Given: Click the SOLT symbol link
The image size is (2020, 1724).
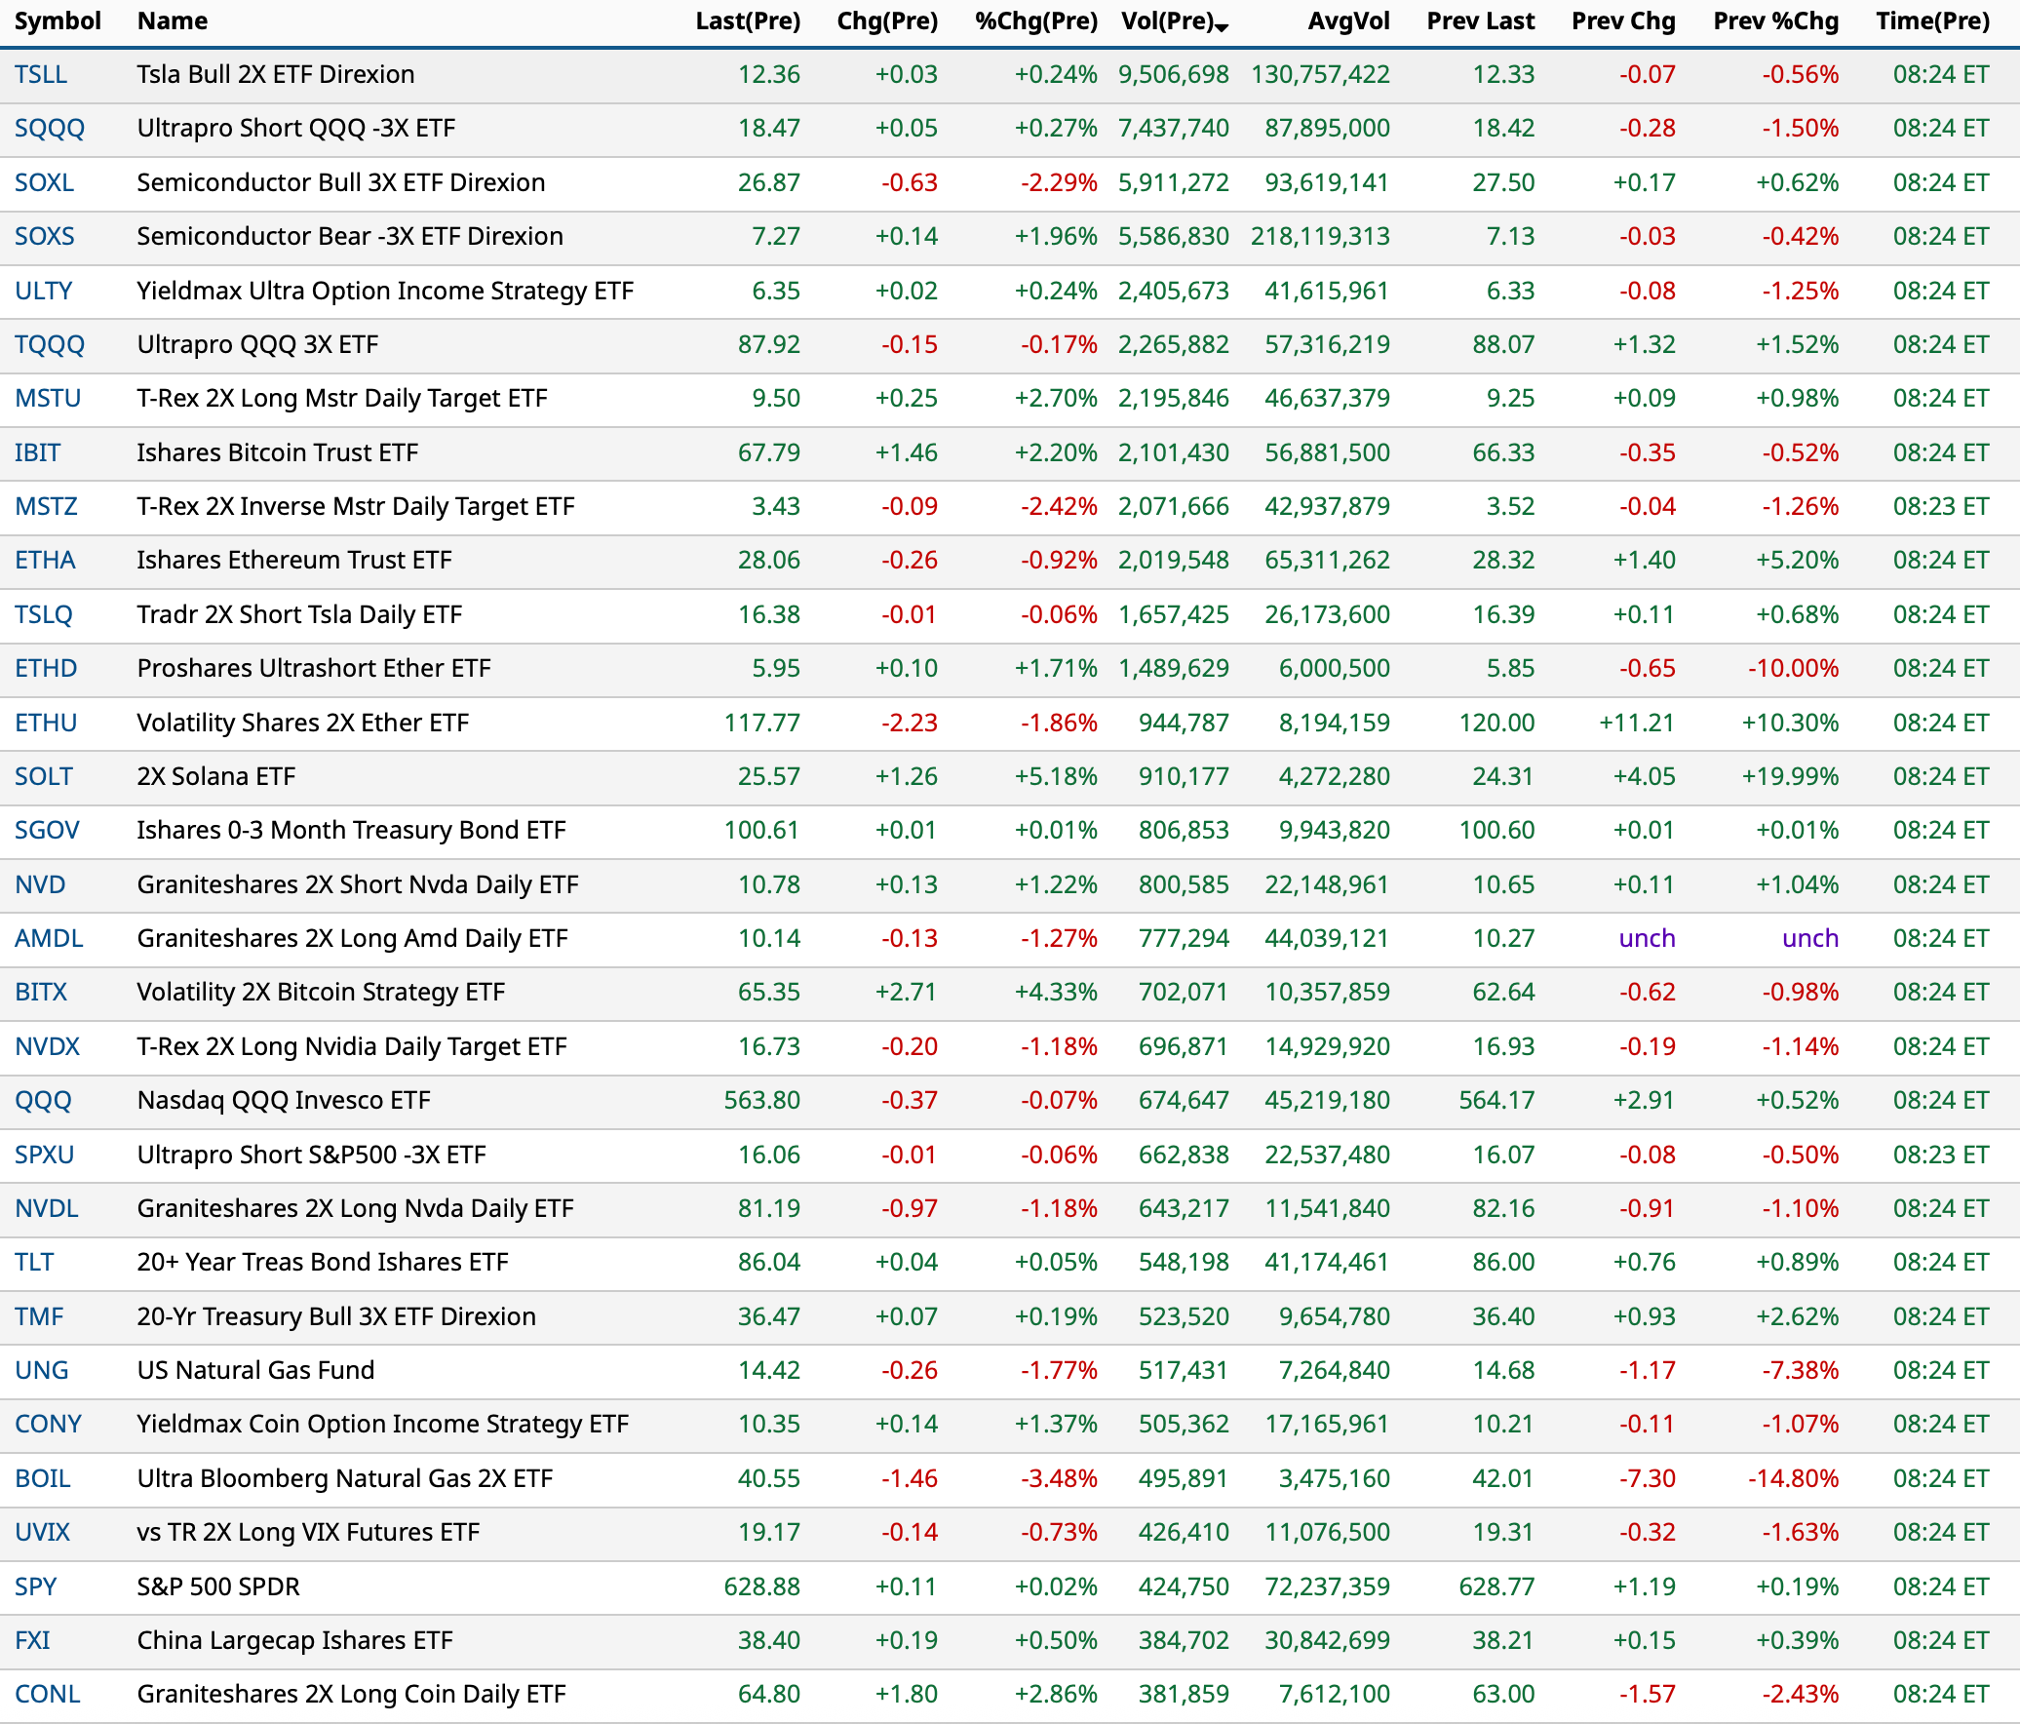Looking at the screenshot, I should (44, 777).
